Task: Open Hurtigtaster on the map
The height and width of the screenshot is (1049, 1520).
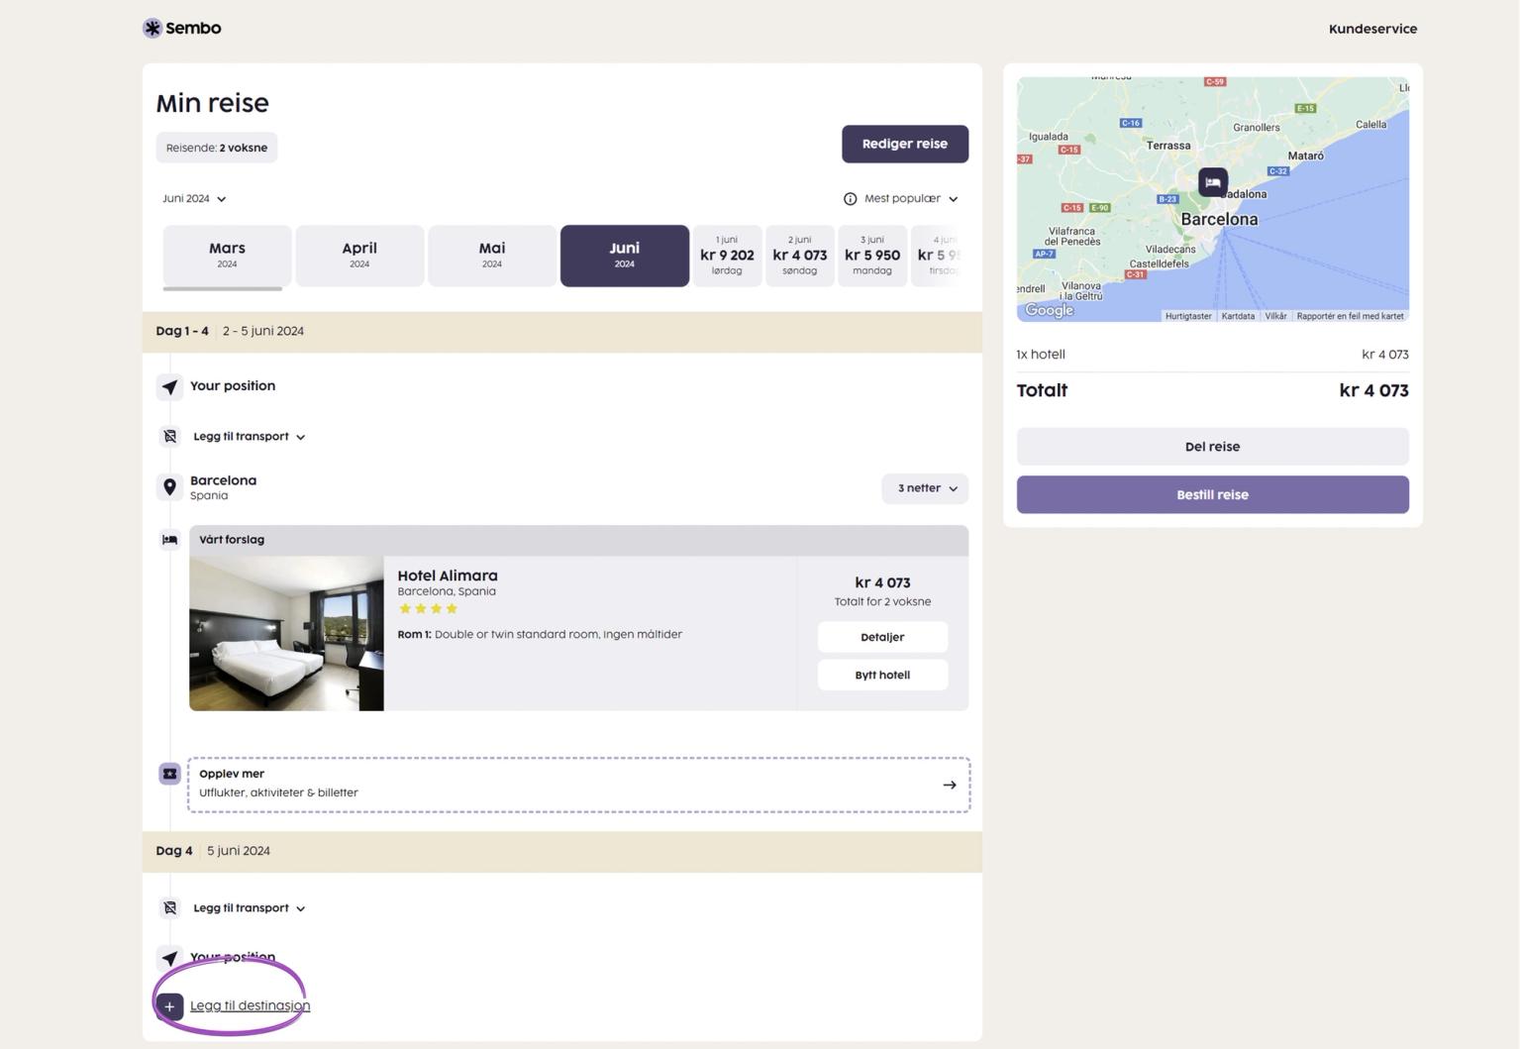Action: [1188, 316]
